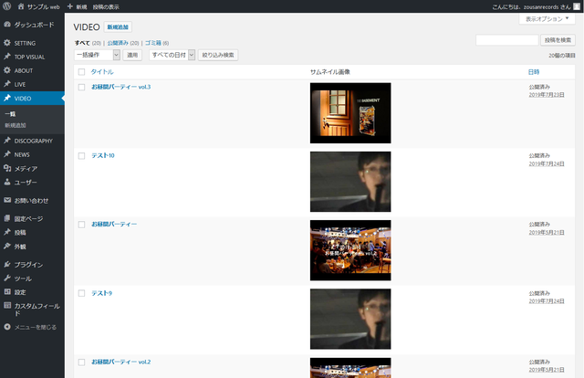Check the box for テスト10 row
584x378 pixels.
81,156
